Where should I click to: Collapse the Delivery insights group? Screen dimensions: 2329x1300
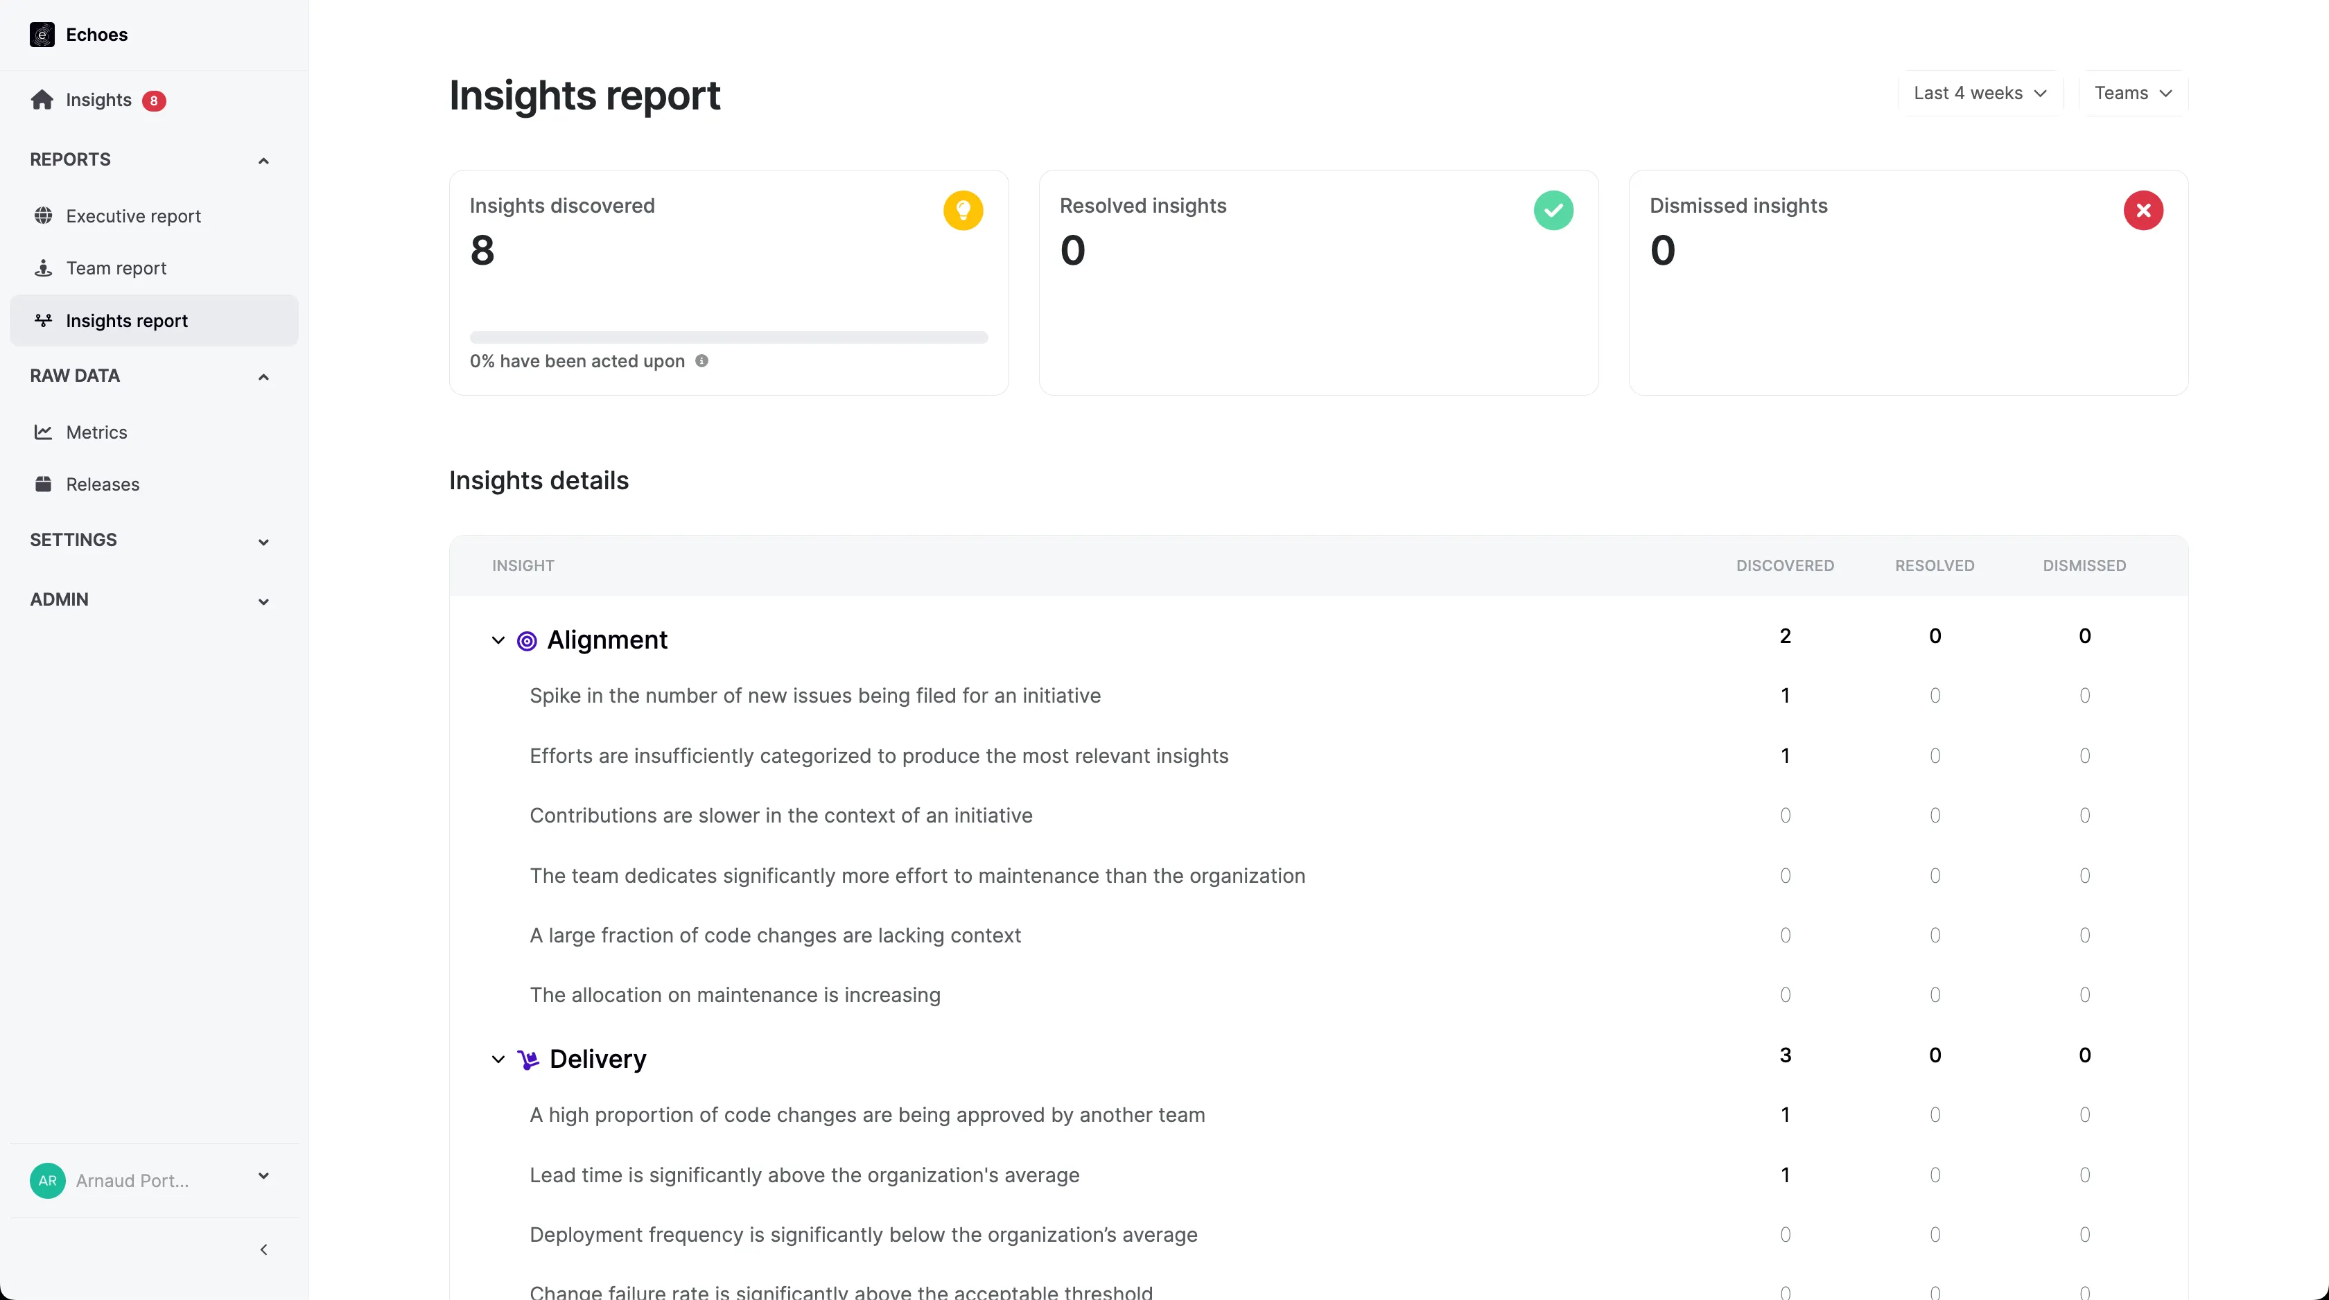tap(498, 1059)
